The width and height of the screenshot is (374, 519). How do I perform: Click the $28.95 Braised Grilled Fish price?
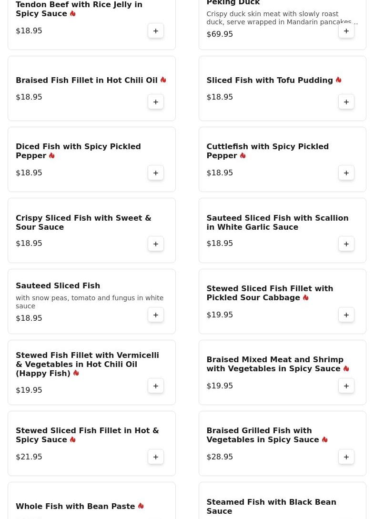220,457
